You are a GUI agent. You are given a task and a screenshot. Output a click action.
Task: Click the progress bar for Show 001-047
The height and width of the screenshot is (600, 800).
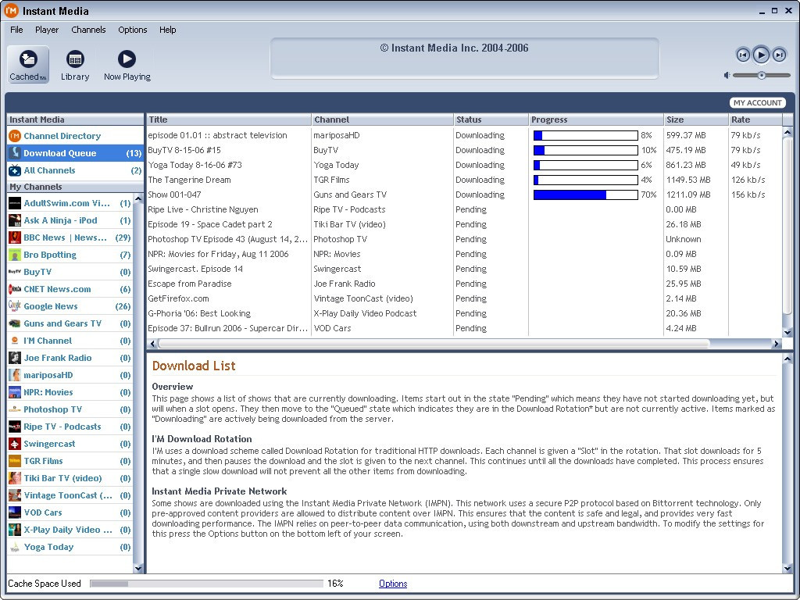point(586,195)
